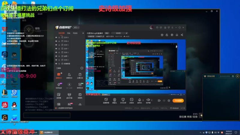Click the unlock padlock icon above preview
Screen dimensions: 240x135
tap(167, 35)
